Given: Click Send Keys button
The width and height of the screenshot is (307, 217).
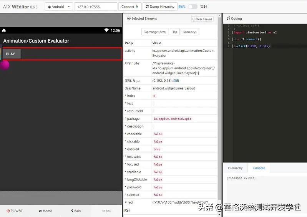Looking at the screenshot, I should (190, 32).
